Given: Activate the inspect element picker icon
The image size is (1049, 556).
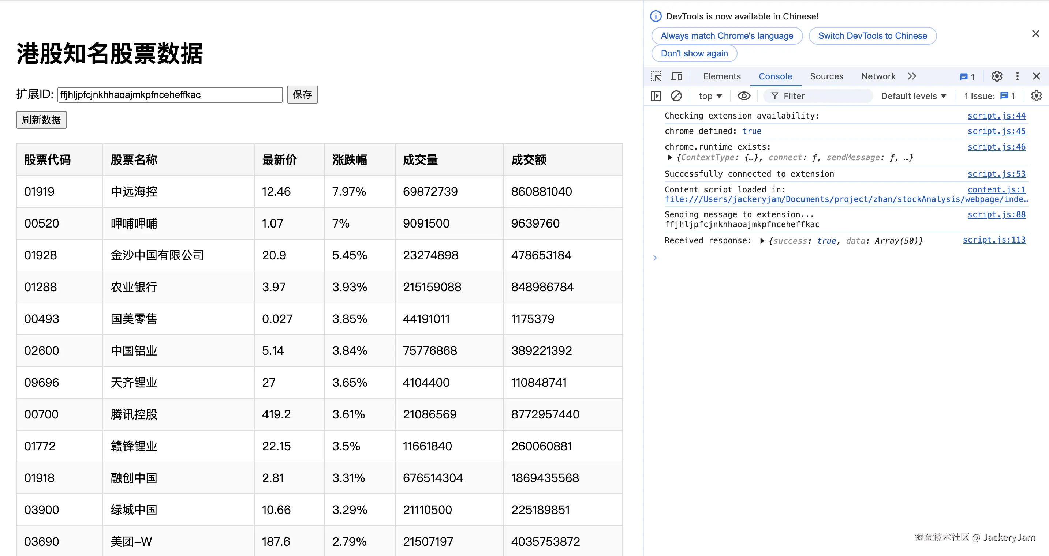Looking at the screenshot, I should [656, 76].
